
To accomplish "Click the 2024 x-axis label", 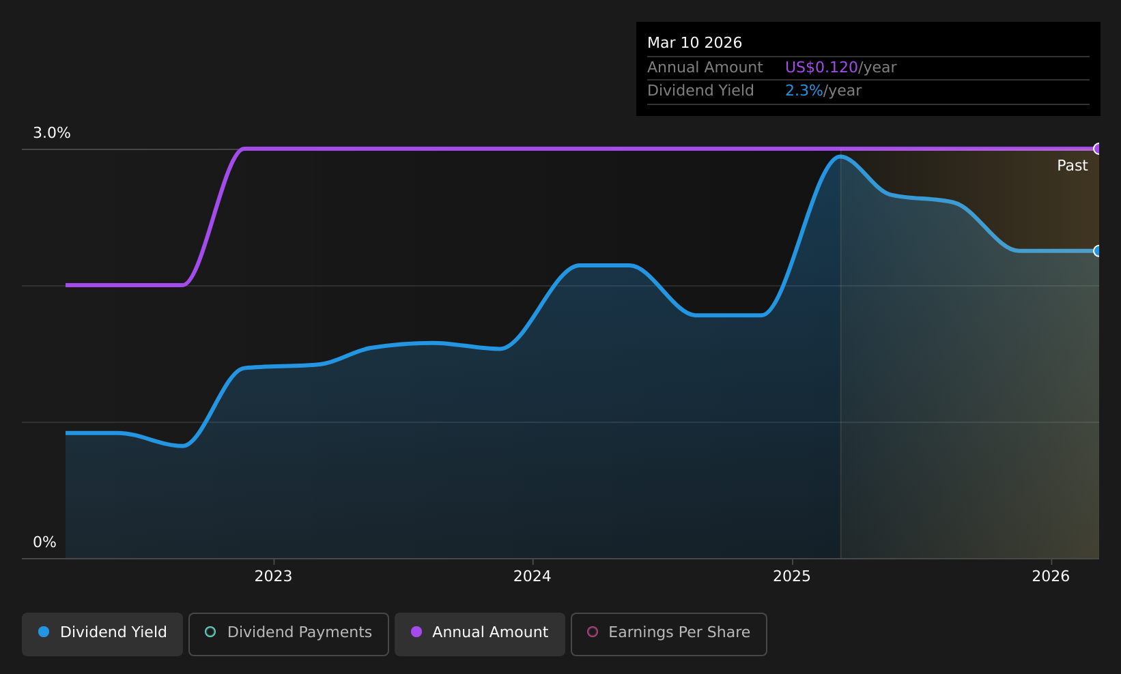I will (533, 576).
